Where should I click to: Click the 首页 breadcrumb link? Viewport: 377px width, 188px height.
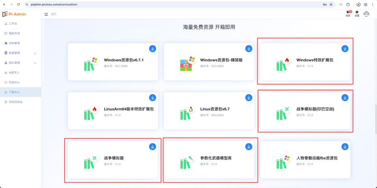pyautogui.click(x=54, y=14)
